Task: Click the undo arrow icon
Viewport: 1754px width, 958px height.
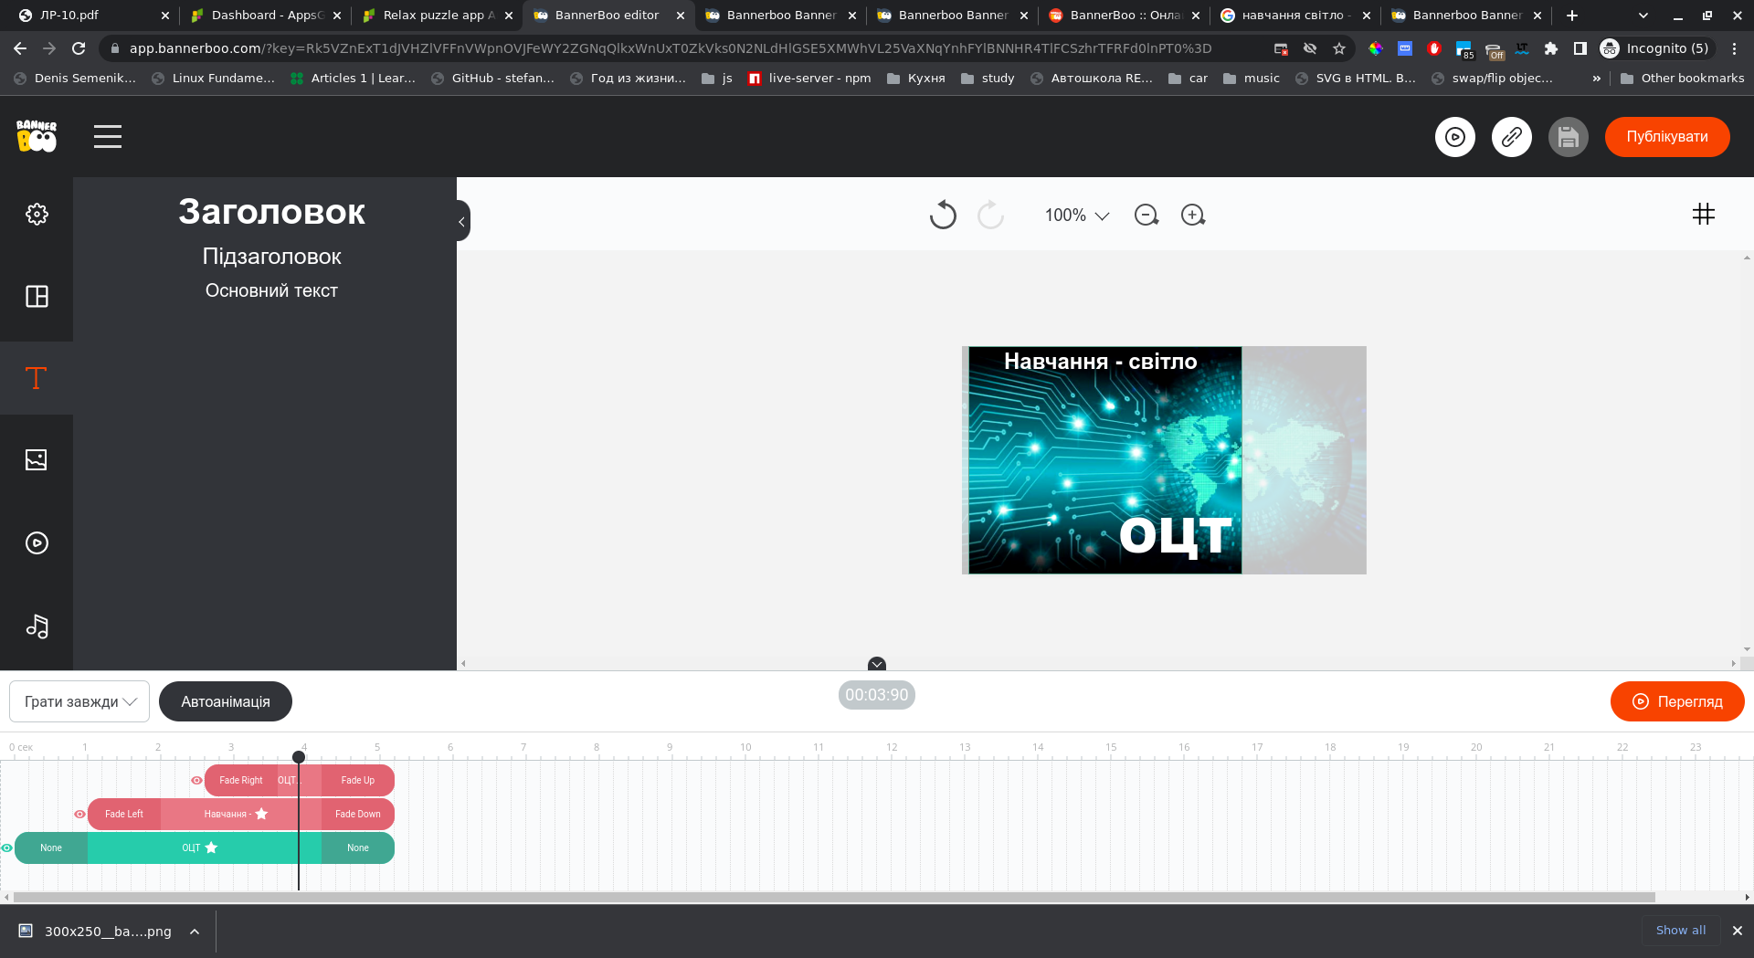Action: pyautogui.click(x=943, y=216)
